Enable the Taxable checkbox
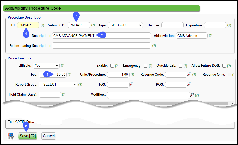 pyautogui.click(x=112, y=66)
